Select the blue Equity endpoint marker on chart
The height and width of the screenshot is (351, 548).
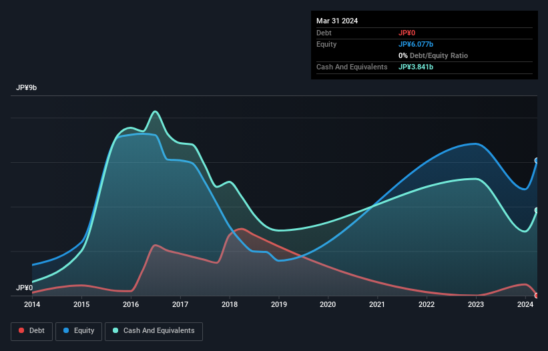pos(537,161)
